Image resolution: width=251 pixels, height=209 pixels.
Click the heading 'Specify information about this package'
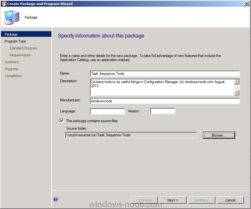click(x=101, y=36)
